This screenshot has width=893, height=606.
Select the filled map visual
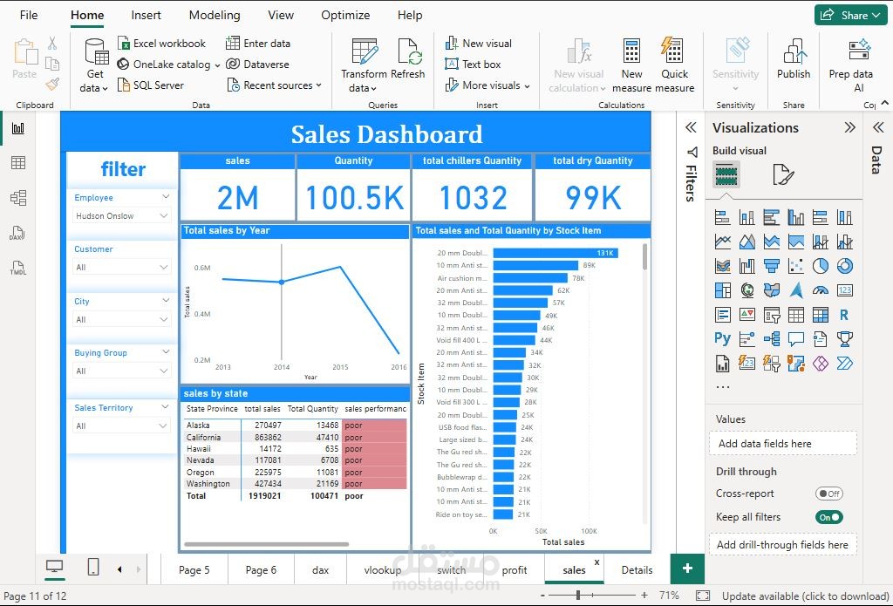772,290
